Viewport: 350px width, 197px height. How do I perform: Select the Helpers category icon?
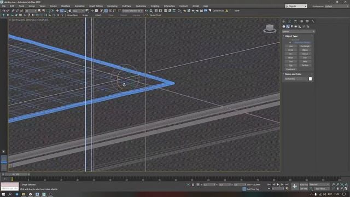pyautogui.click(x=300, y=27)
